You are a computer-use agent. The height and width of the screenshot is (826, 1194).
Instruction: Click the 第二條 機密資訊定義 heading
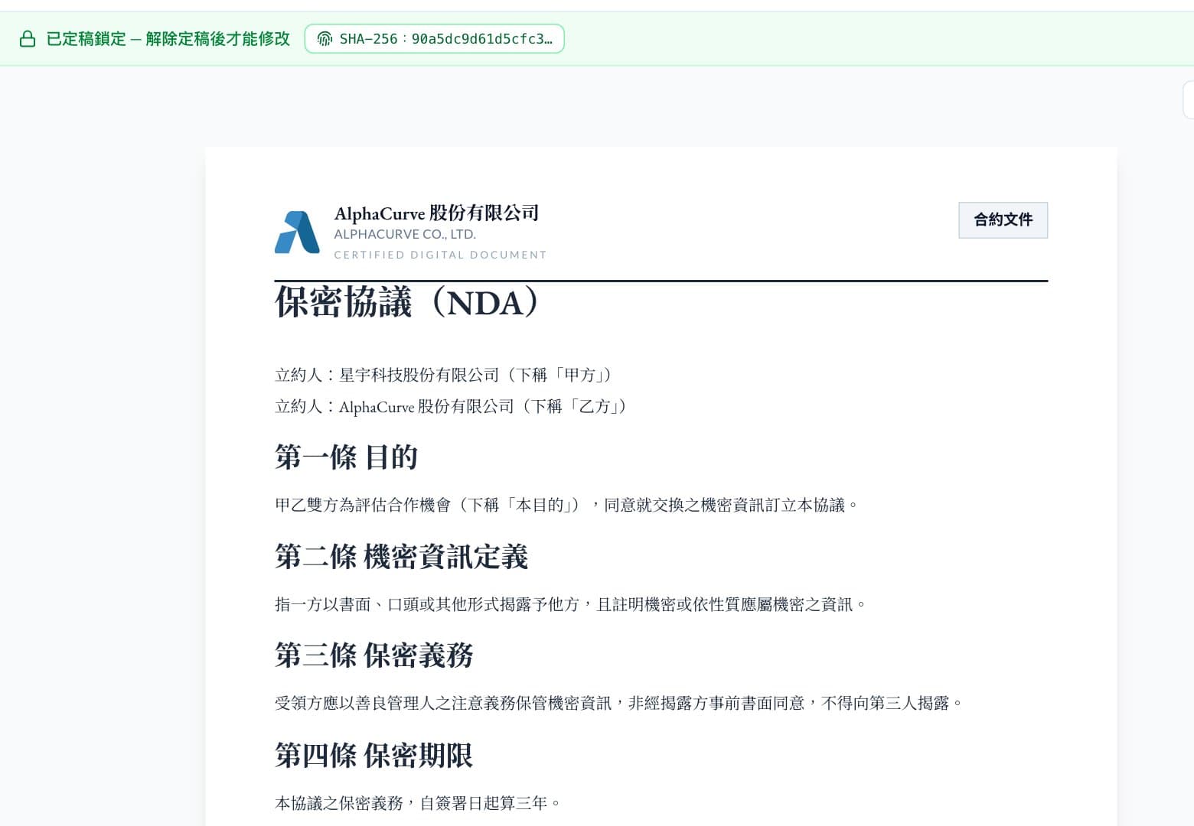(401, 557)
